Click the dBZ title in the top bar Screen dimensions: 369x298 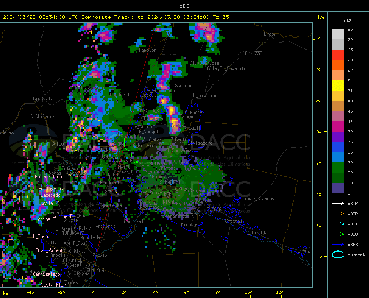(184, 6)
